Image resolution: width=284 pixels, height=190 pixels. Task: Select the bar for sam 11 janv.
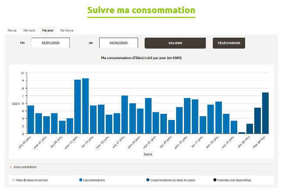click(77, 107)
